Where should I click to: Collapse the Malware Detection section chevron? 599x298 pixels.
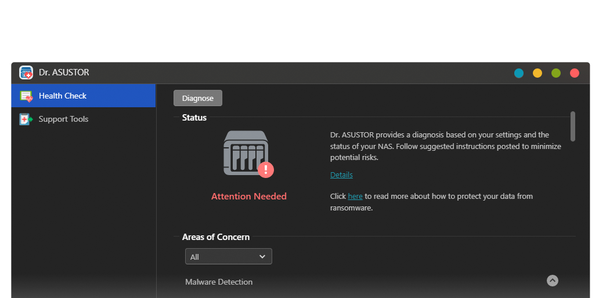[553, 281]
